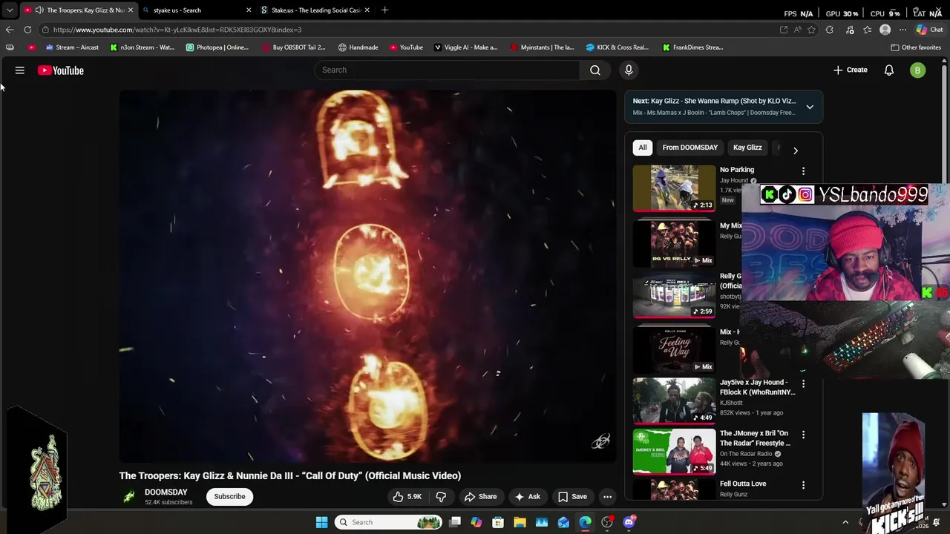The height and width of the screenshot is (534, 950).
Task: Open Photopea bookmark
Action: click(217, 47)
